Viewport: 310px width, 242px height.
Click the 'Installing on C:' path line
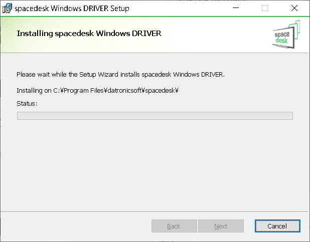98,91
